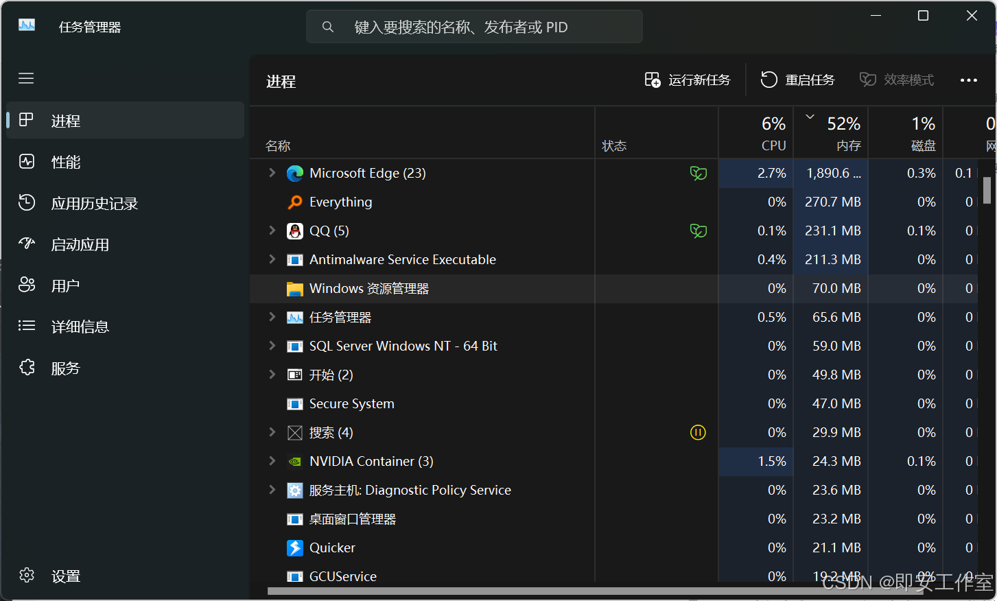
Task: Click the vertical scrollbar thumb
Action: [x=987, y=190]
